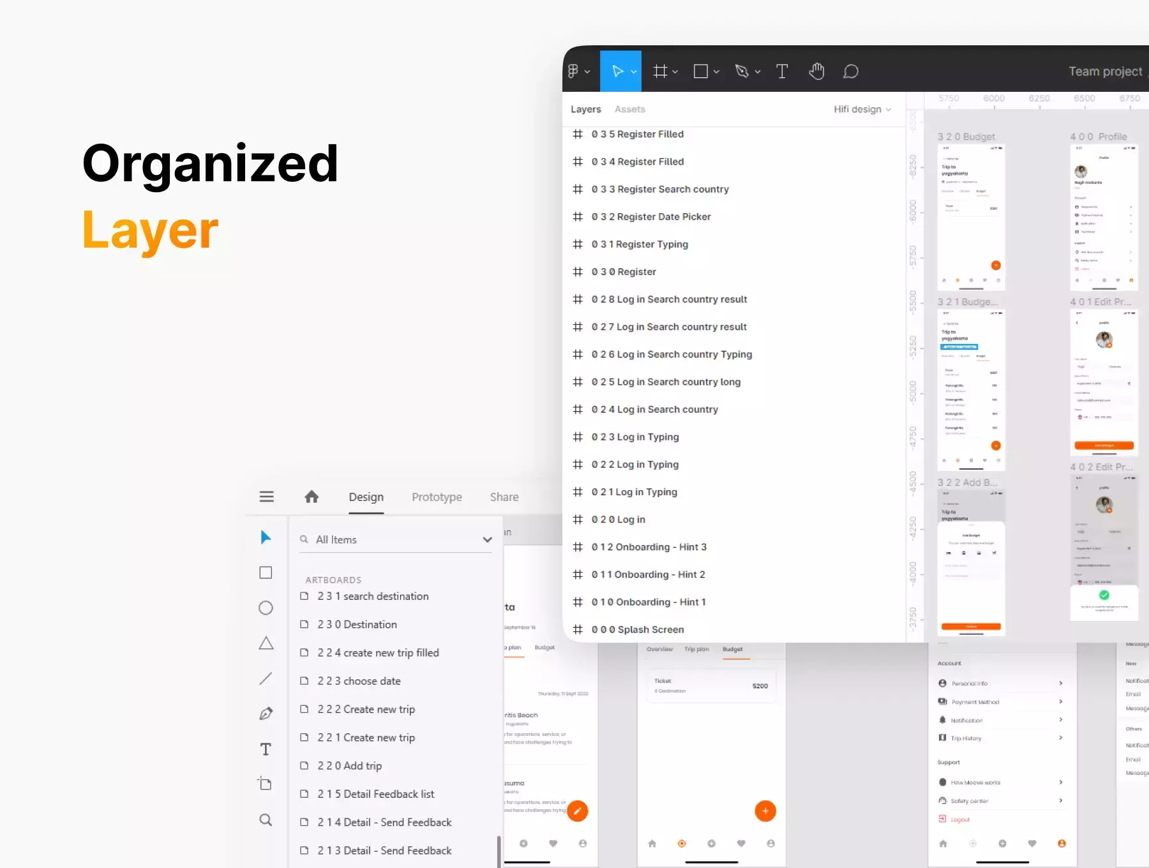Select layer 0 2 0 Log in

pyautogui.click(x=734, y=520)
